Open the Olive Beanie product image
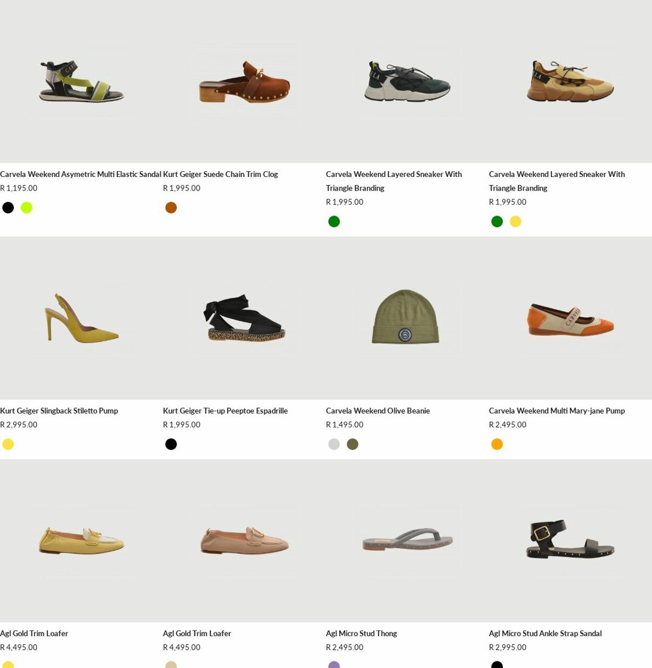The image size is (652, 668). coord(407,318)
